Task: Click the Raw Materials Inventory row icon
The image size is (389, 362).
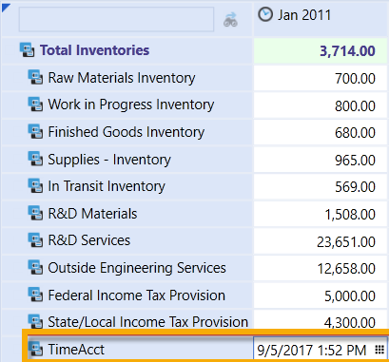Action: 35,78
